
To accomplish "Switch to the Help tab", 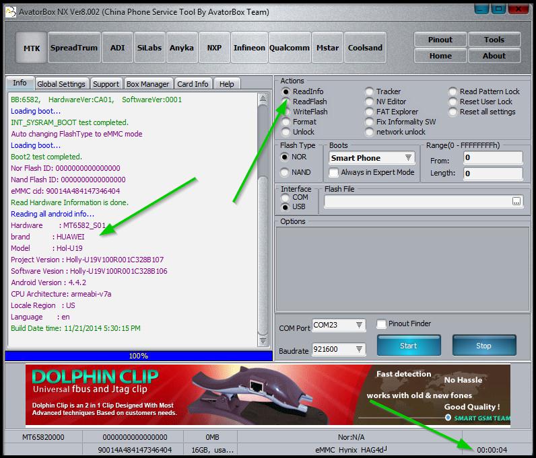I will (x=227, y=84).
